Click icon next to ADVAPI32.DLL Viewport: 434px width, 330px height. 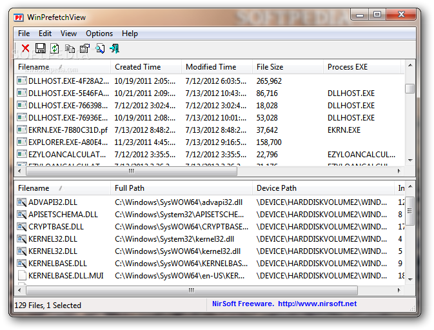21,202
